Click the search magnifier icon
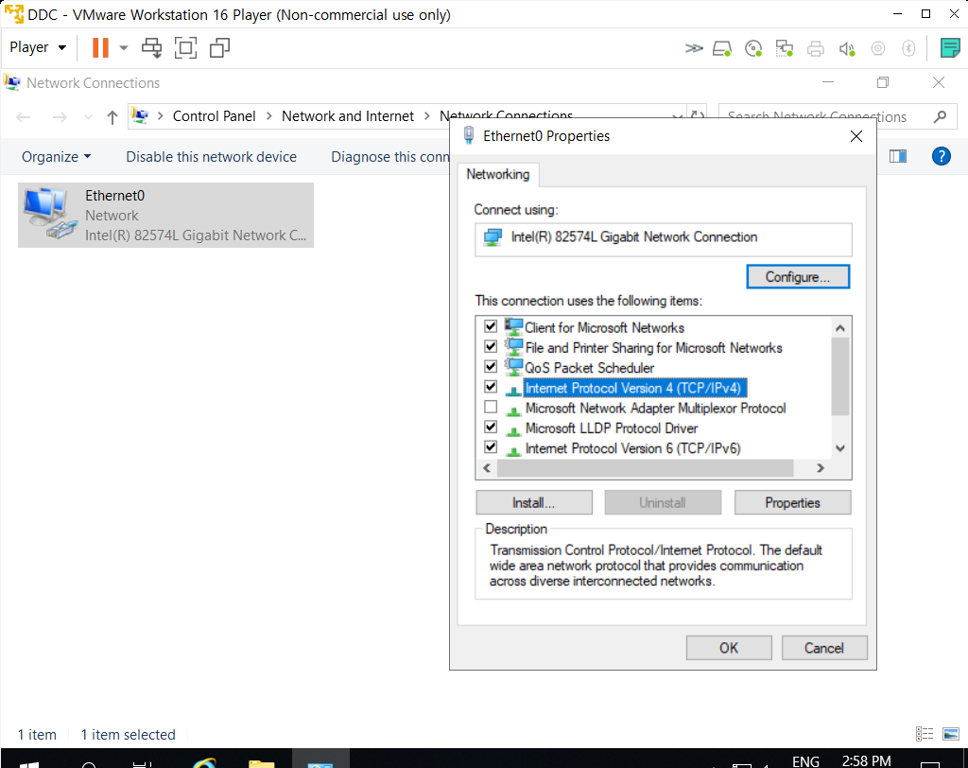The image size is (968, 768). pos(941,116)
